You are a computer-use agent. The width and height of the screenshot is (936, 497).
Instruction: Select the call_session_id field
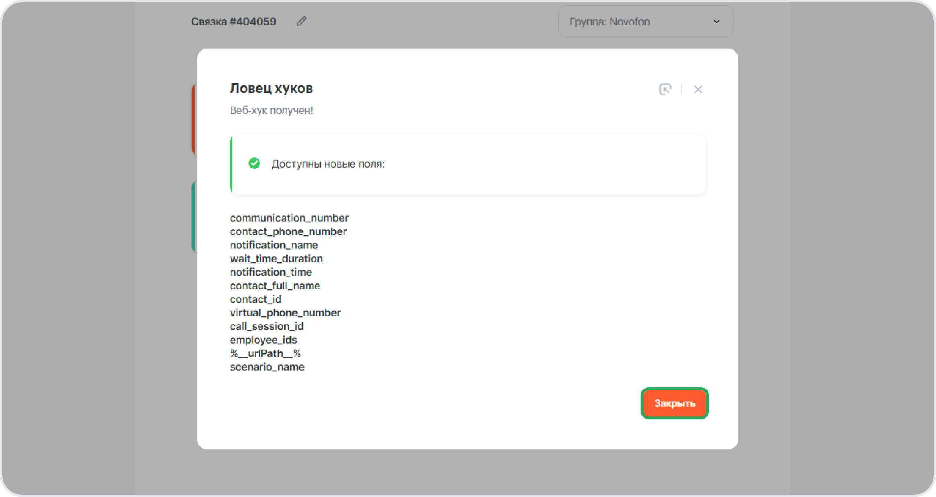pyautogui.click(x=266, y=327)
